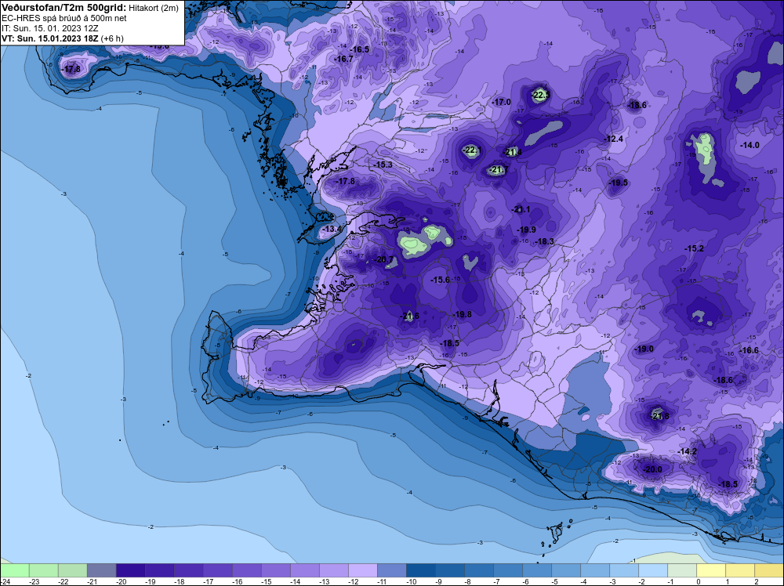This screenshot has height=586, width=784.
Task: Click the -16.6 temperature value
Action: [750, 351]
